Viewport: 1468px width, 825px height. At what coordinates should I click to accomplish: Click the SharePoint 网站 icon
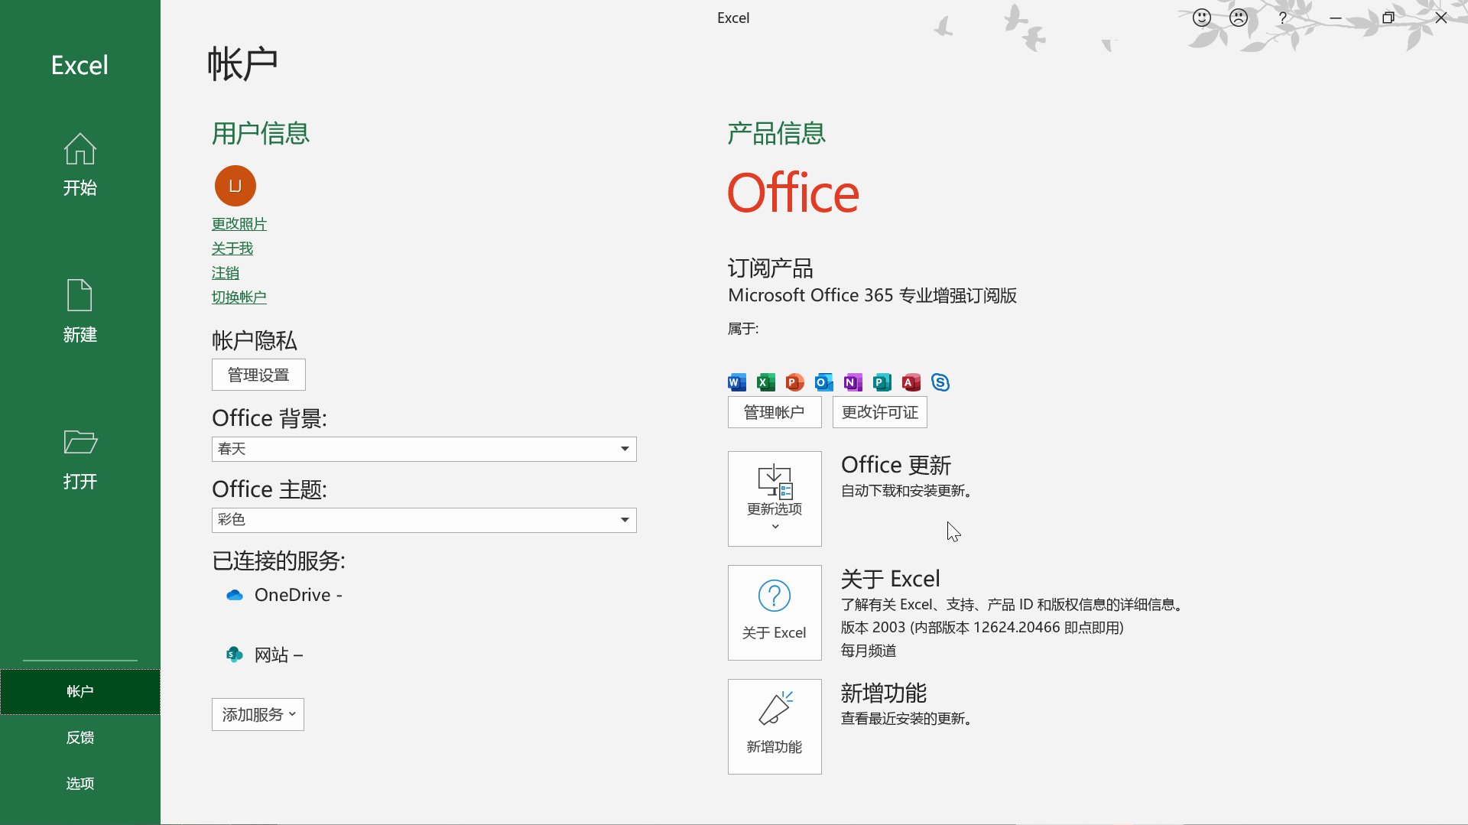pos(235,654)
